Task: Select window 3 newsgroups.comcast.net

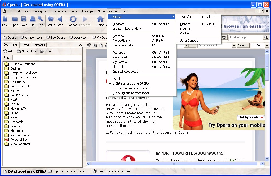Action: (x=141, y=93)
